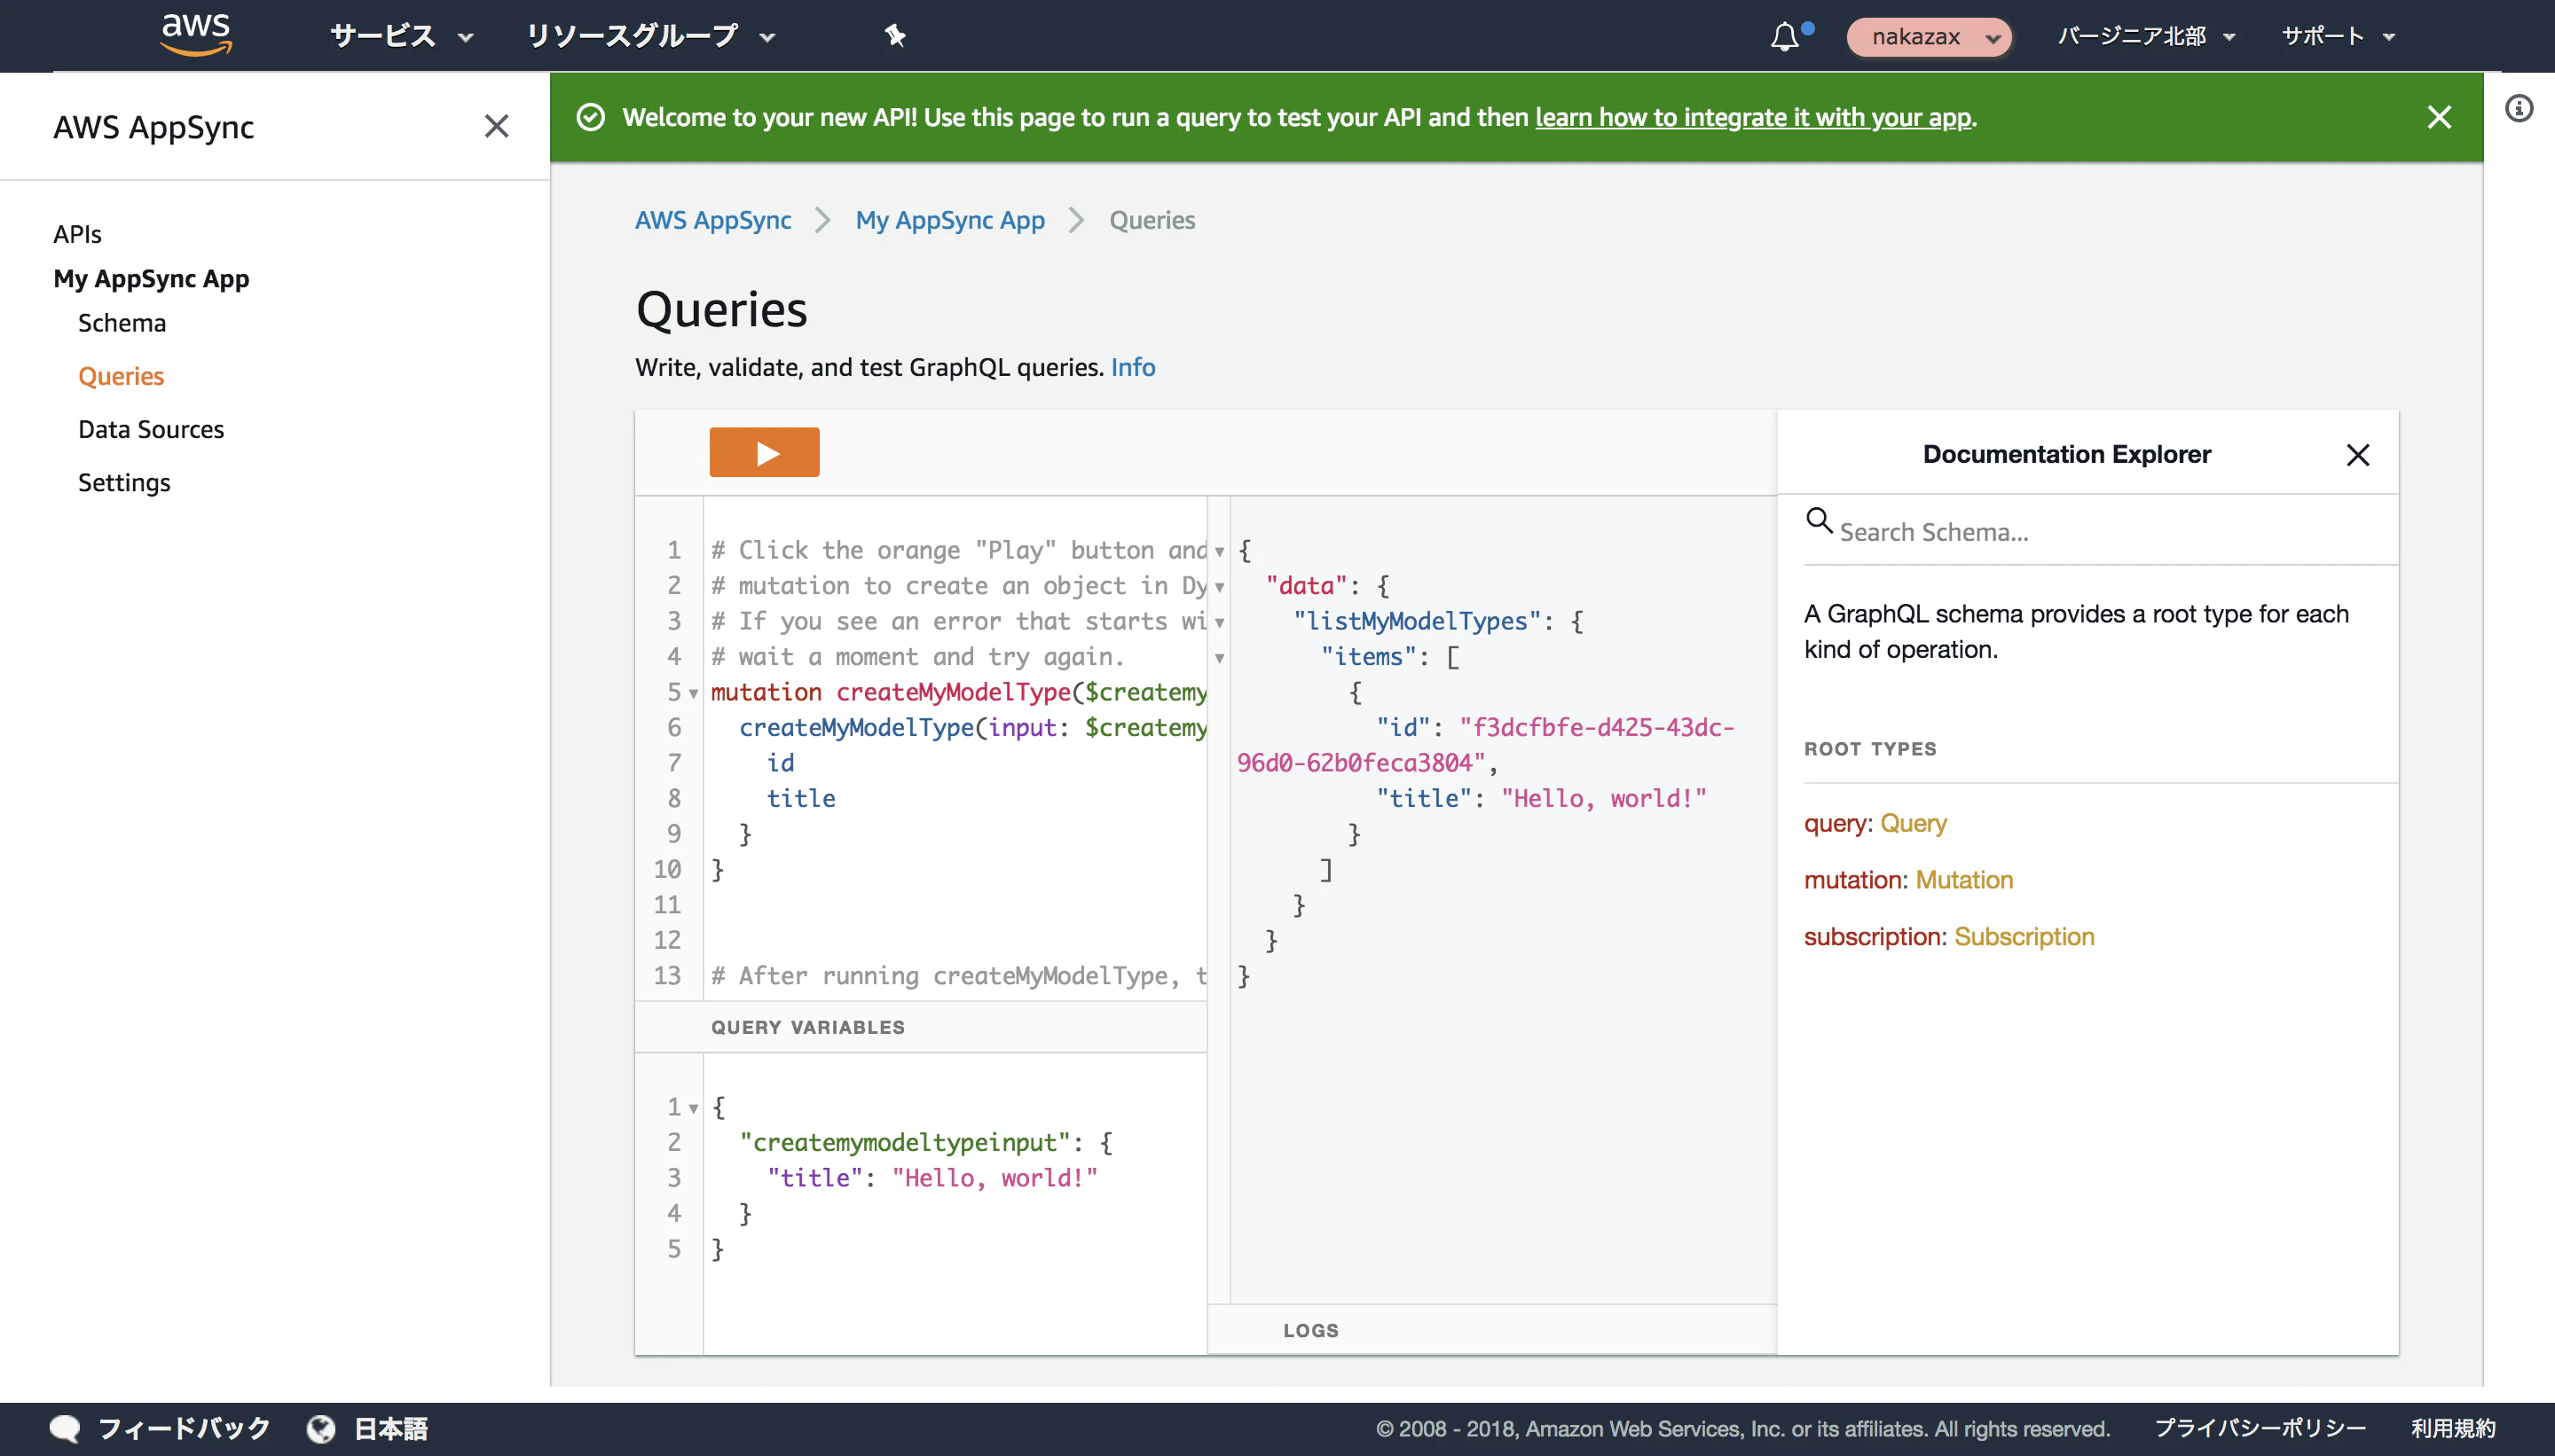Click the globe language icon in footer
The width and height of the screenshot is (2555, 1456).
(x=321, y=1428)
